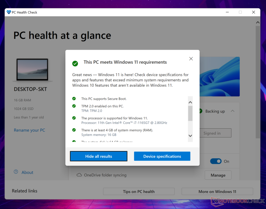Open Device specifications
The width and height of the screenshot is (266, 209).
[162, 156]
